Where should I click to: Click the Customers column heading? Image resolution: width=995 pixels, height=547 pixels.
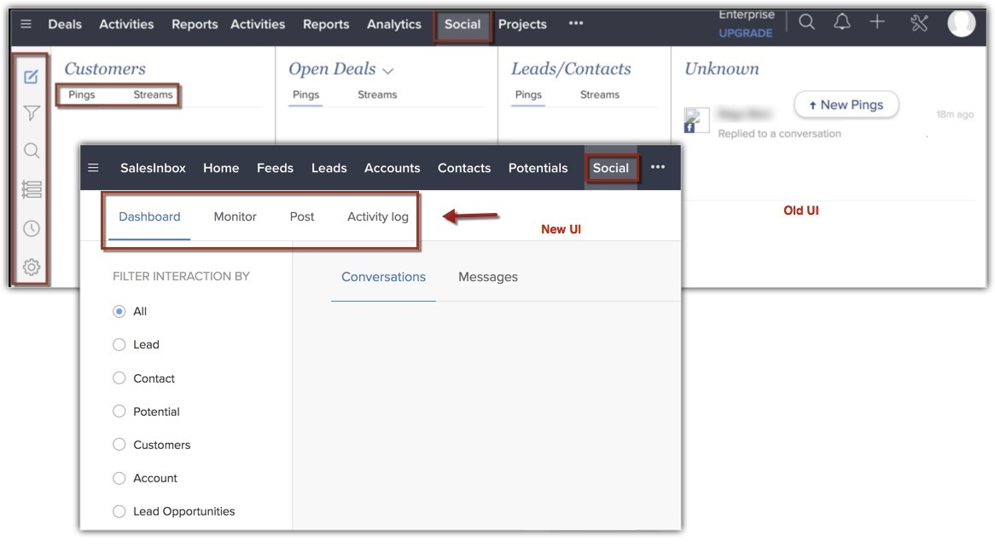[105, 68]
